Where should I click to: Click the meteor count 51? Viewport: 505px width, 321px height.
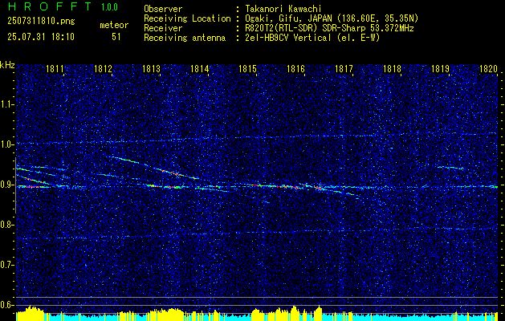click(x=116, y=37)
